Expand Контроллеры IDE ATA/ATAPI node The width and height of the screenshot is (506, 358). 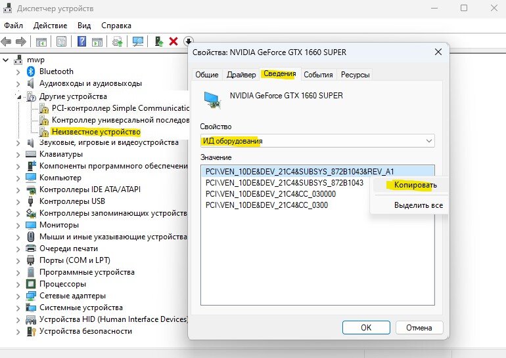pos(18,190)
